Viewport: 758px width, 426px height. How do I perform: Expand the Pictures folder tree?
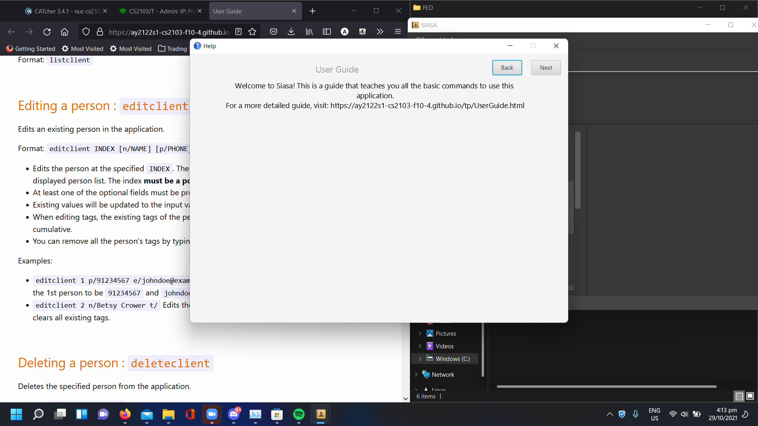pyautogui.click(x=420, y=334)
